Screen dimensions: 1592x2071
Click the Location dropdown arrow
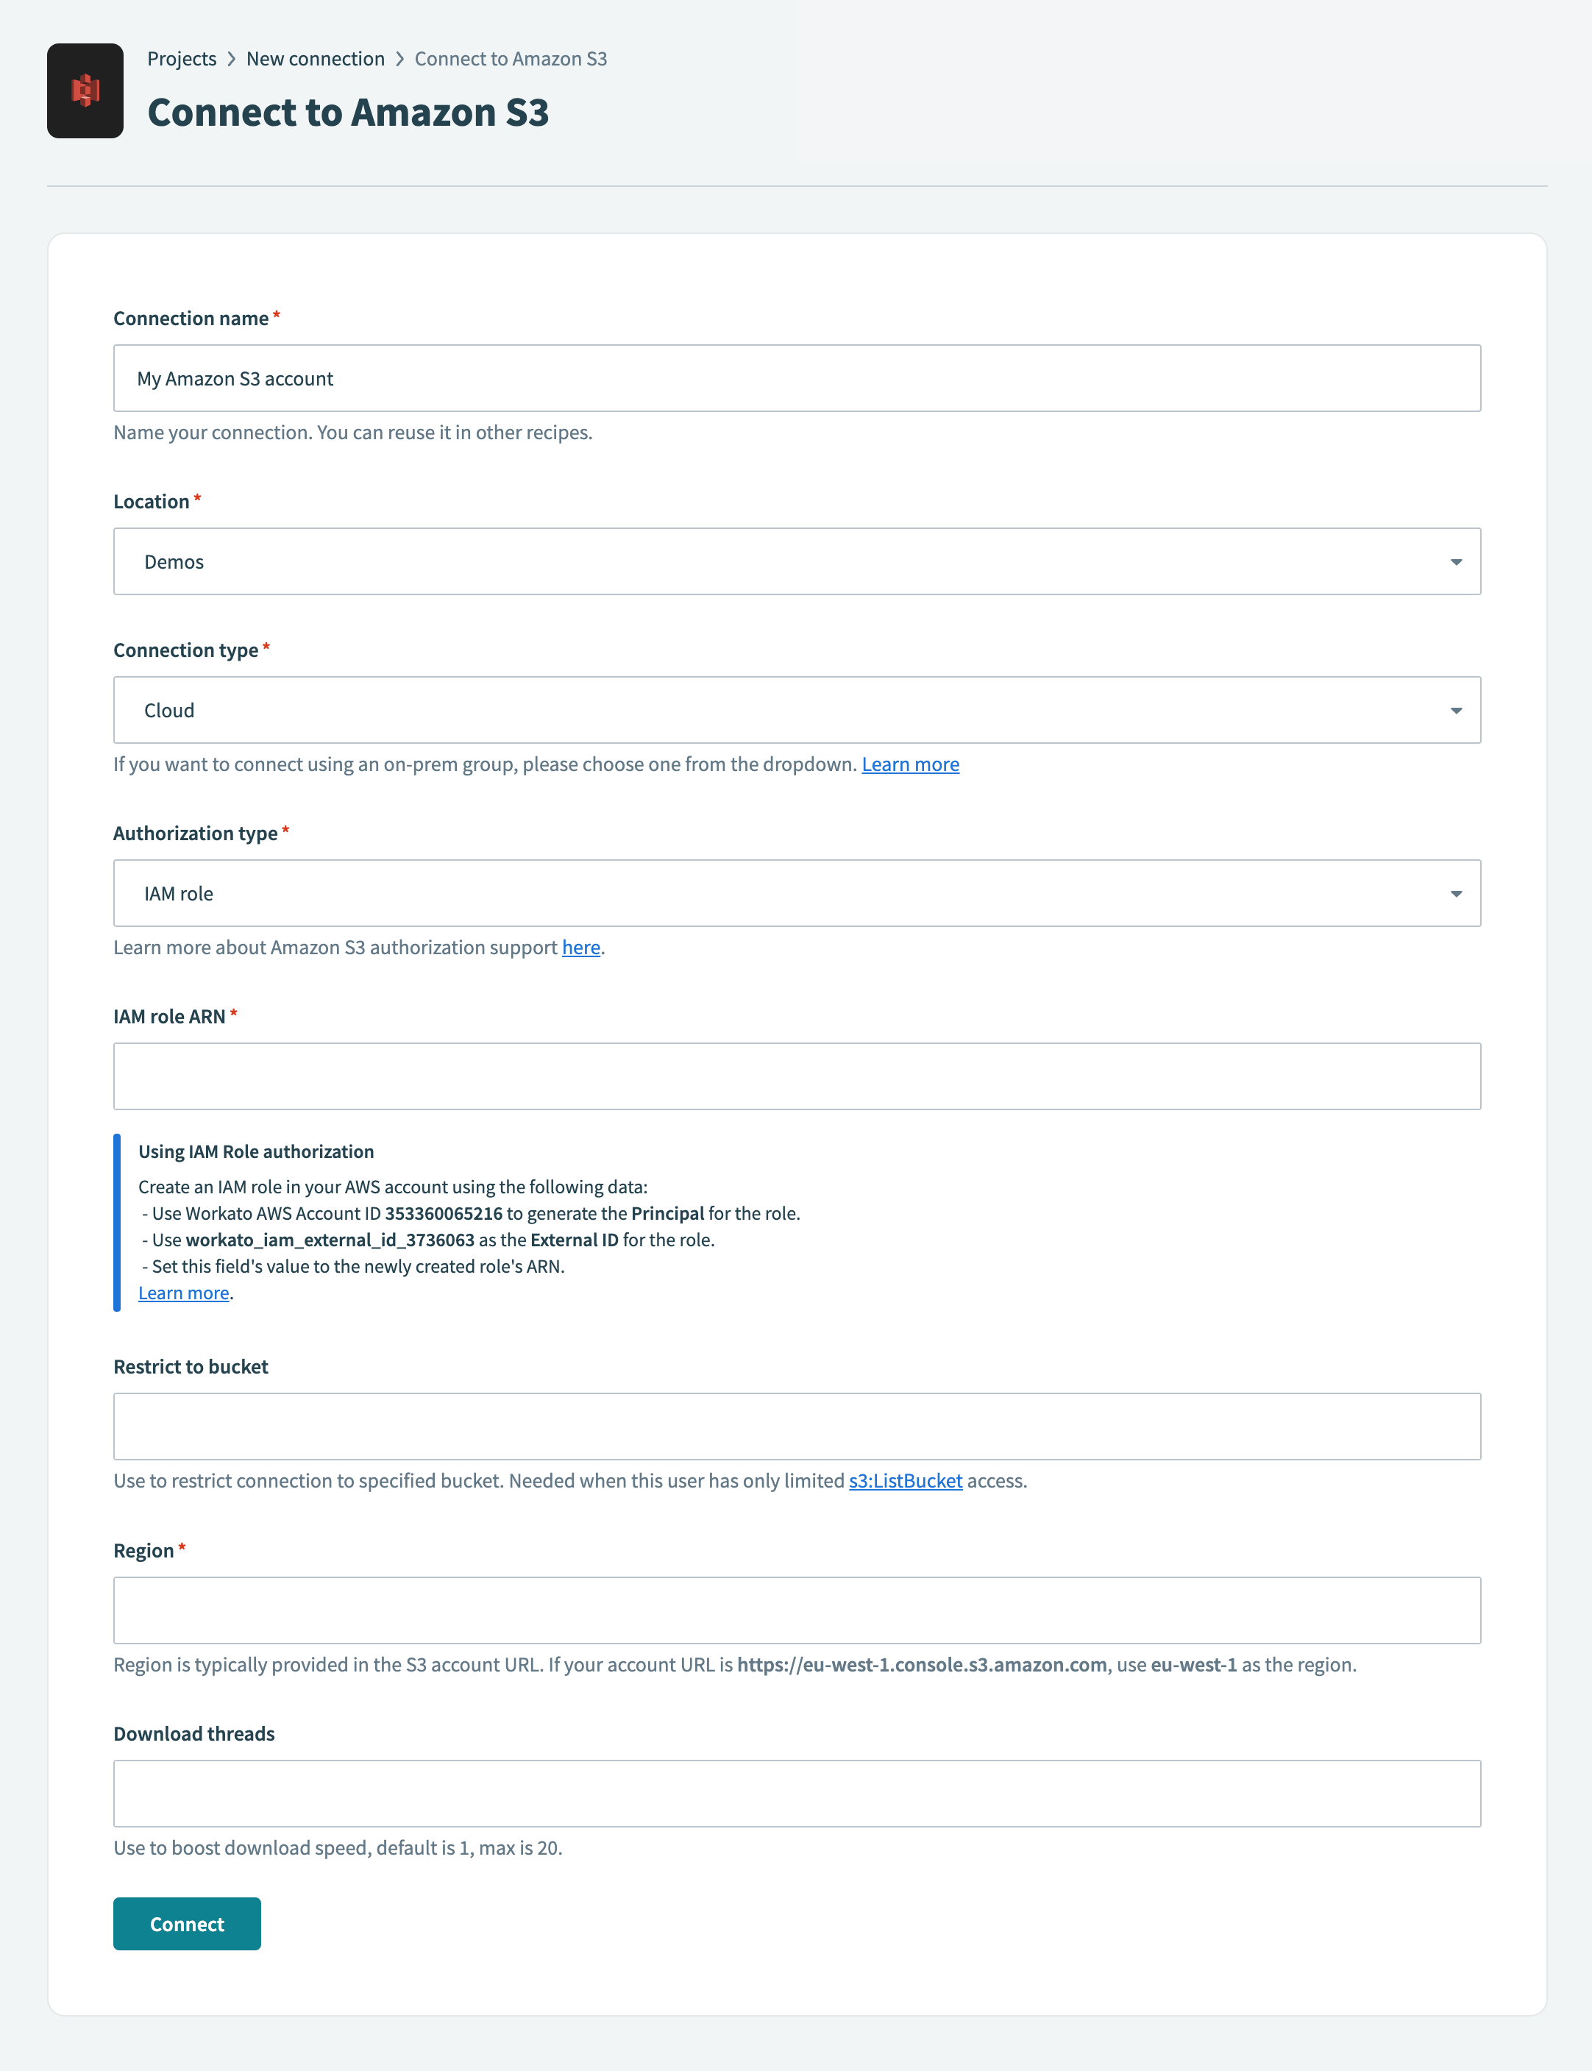(x=1457, y=561)
